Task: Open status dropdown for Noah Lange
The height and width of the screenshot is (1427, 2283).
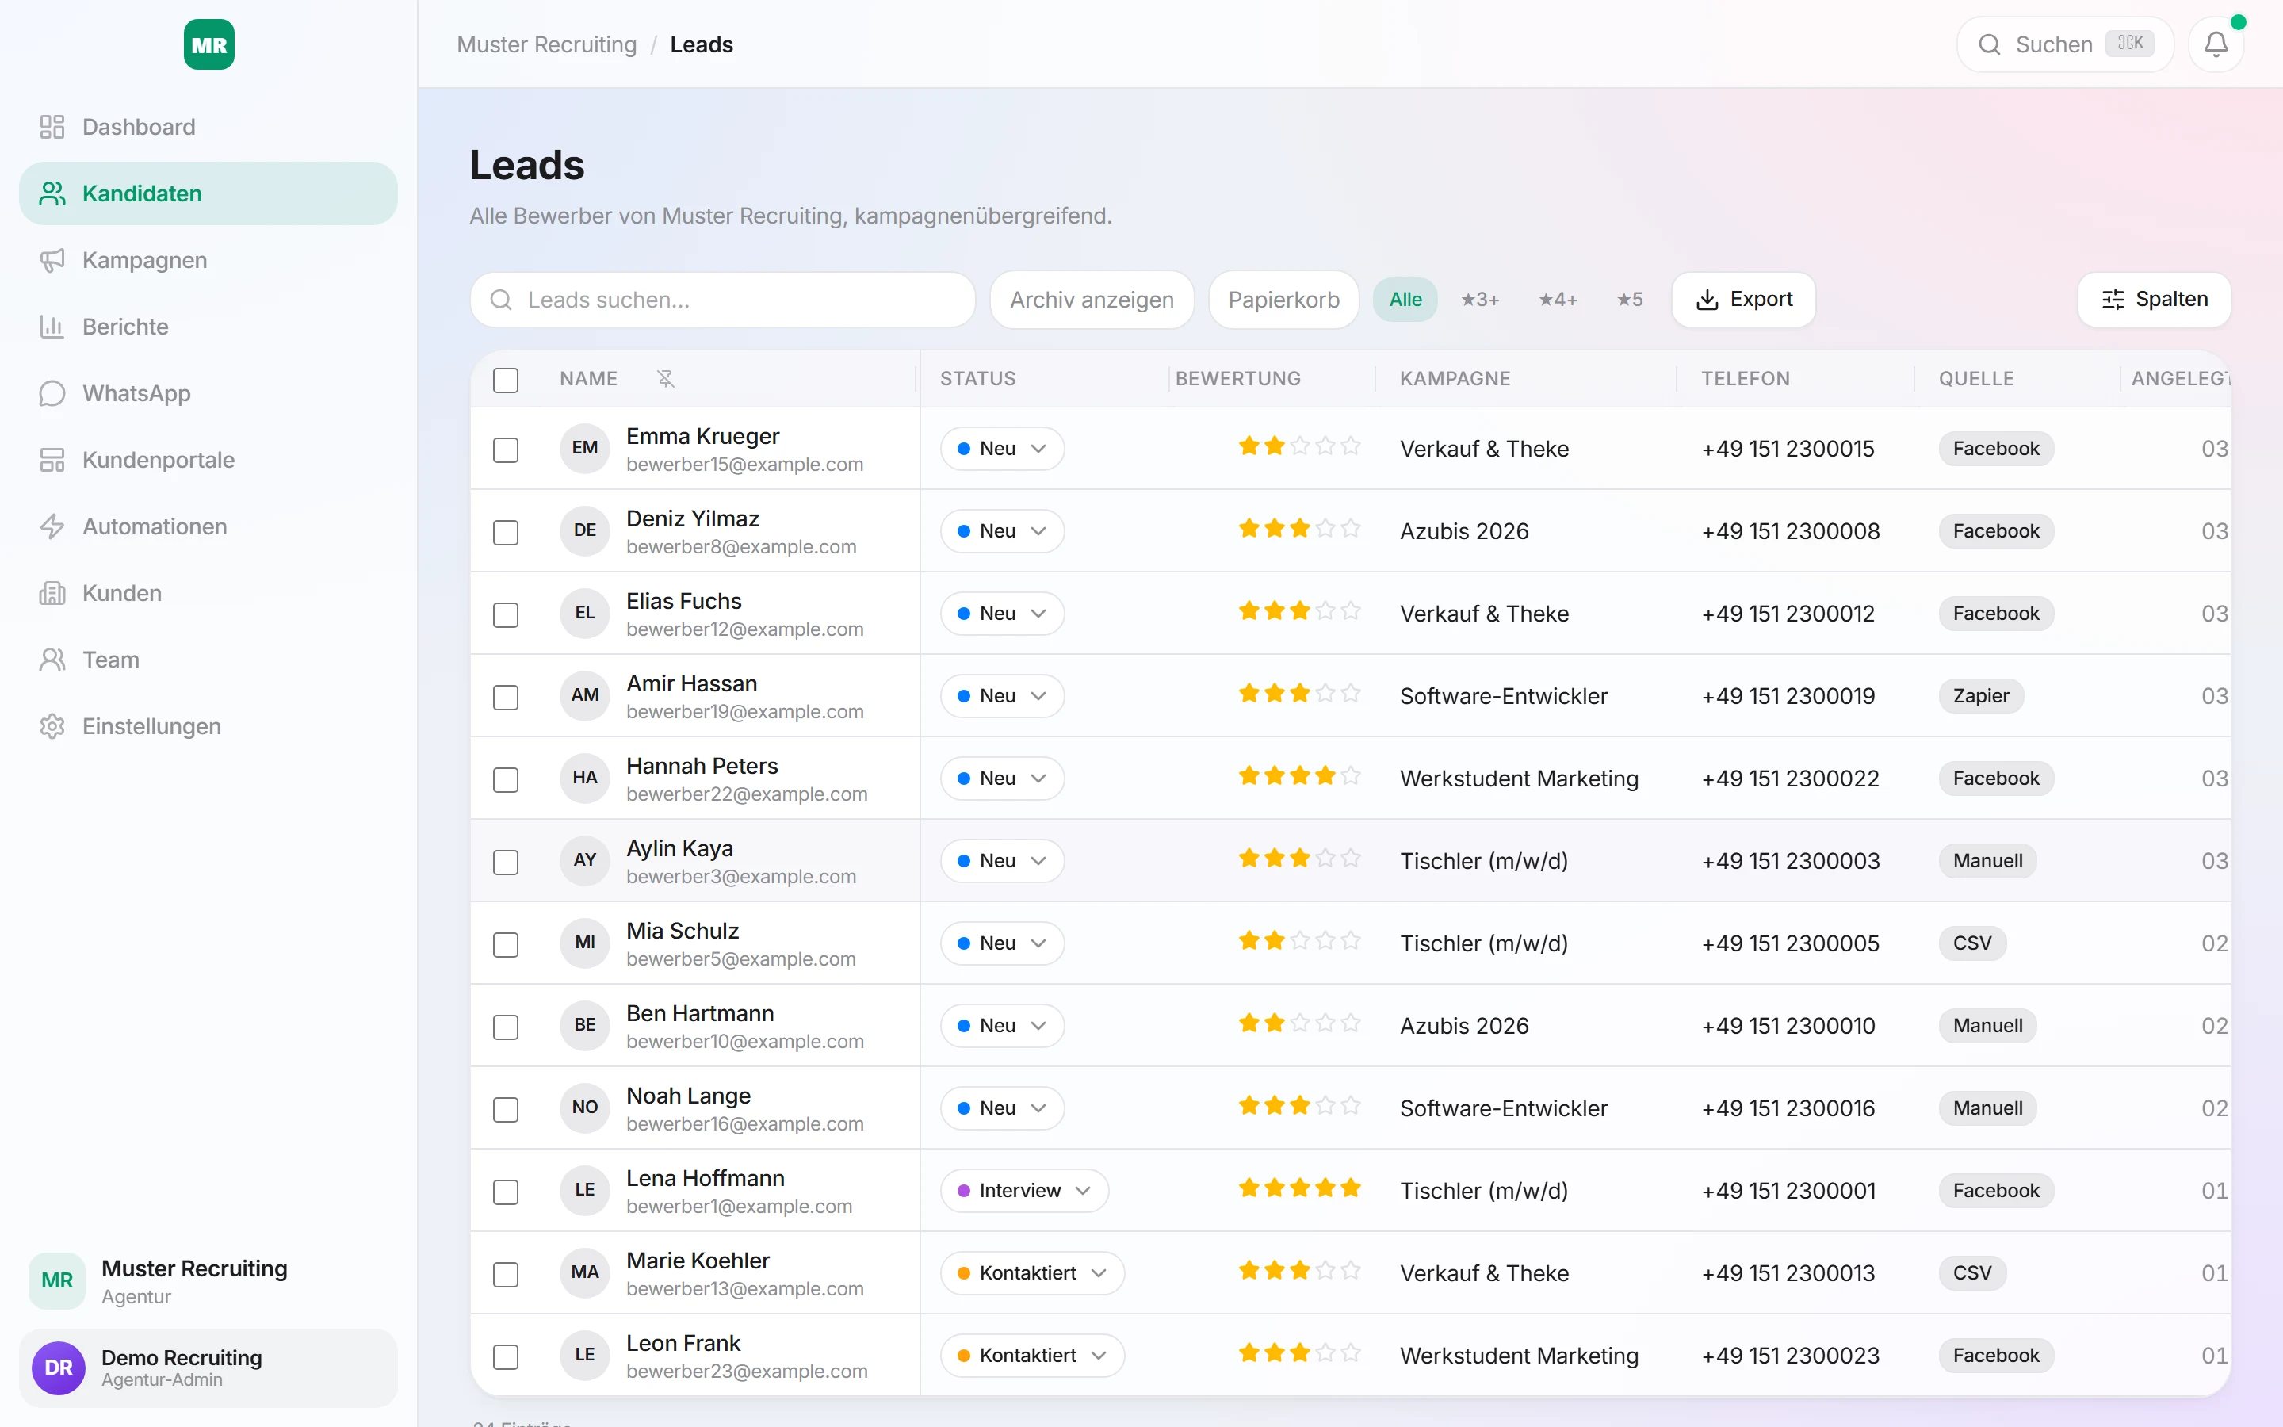Action: [1002, 1108]
